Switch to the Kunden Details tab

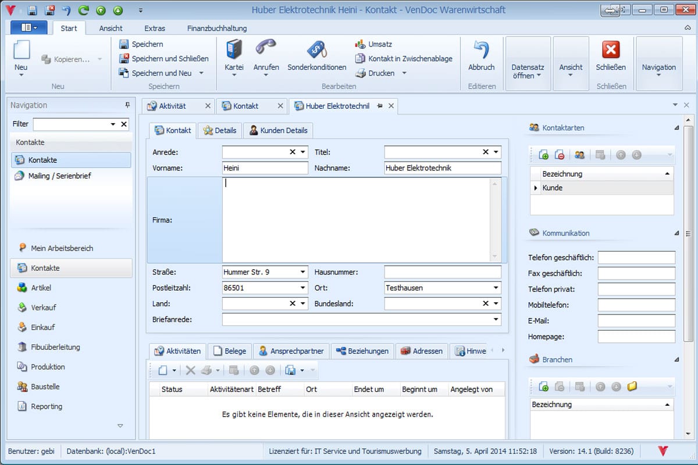(278, 130)
